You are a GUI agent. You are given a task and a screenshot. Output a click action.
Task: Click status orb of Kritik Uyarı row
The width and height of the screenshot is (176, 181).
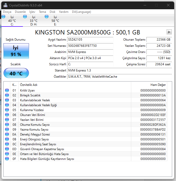(7, 90)
